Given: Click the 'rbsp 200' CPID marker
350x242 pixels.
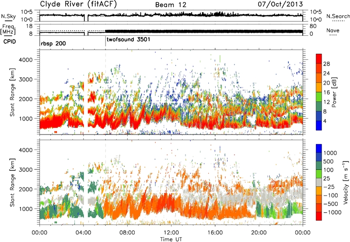Looking at the screenshot, I should [53, 43].
